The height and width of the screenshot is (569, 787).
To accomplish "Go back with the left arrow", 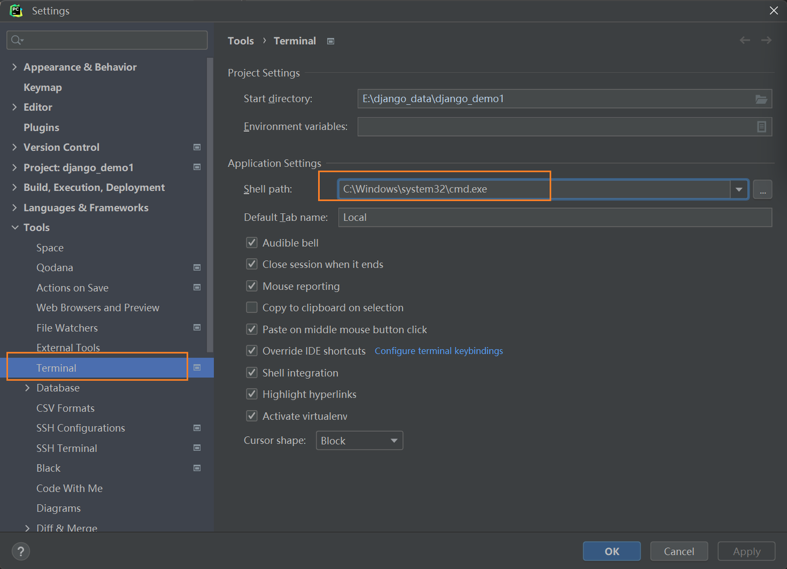I will click(745, 40).
